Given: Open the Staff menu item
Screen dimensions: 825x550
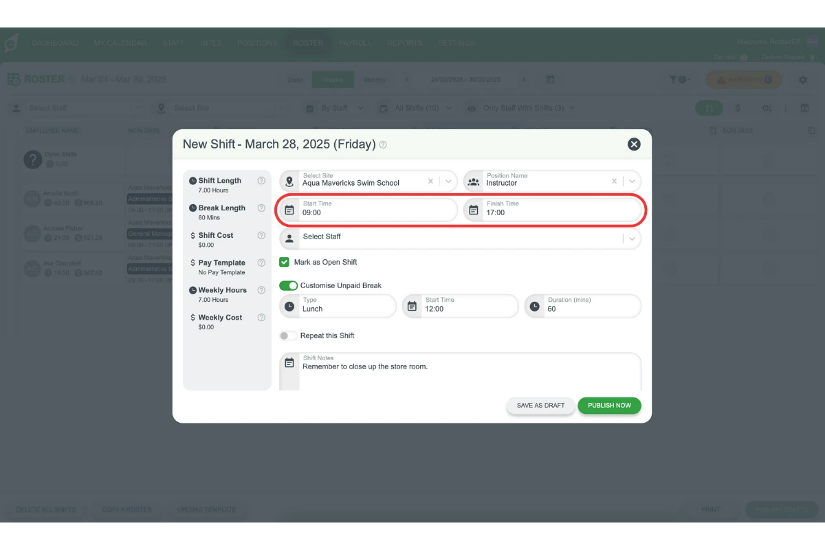Looking at the screenshot, I should pos(174,43).
